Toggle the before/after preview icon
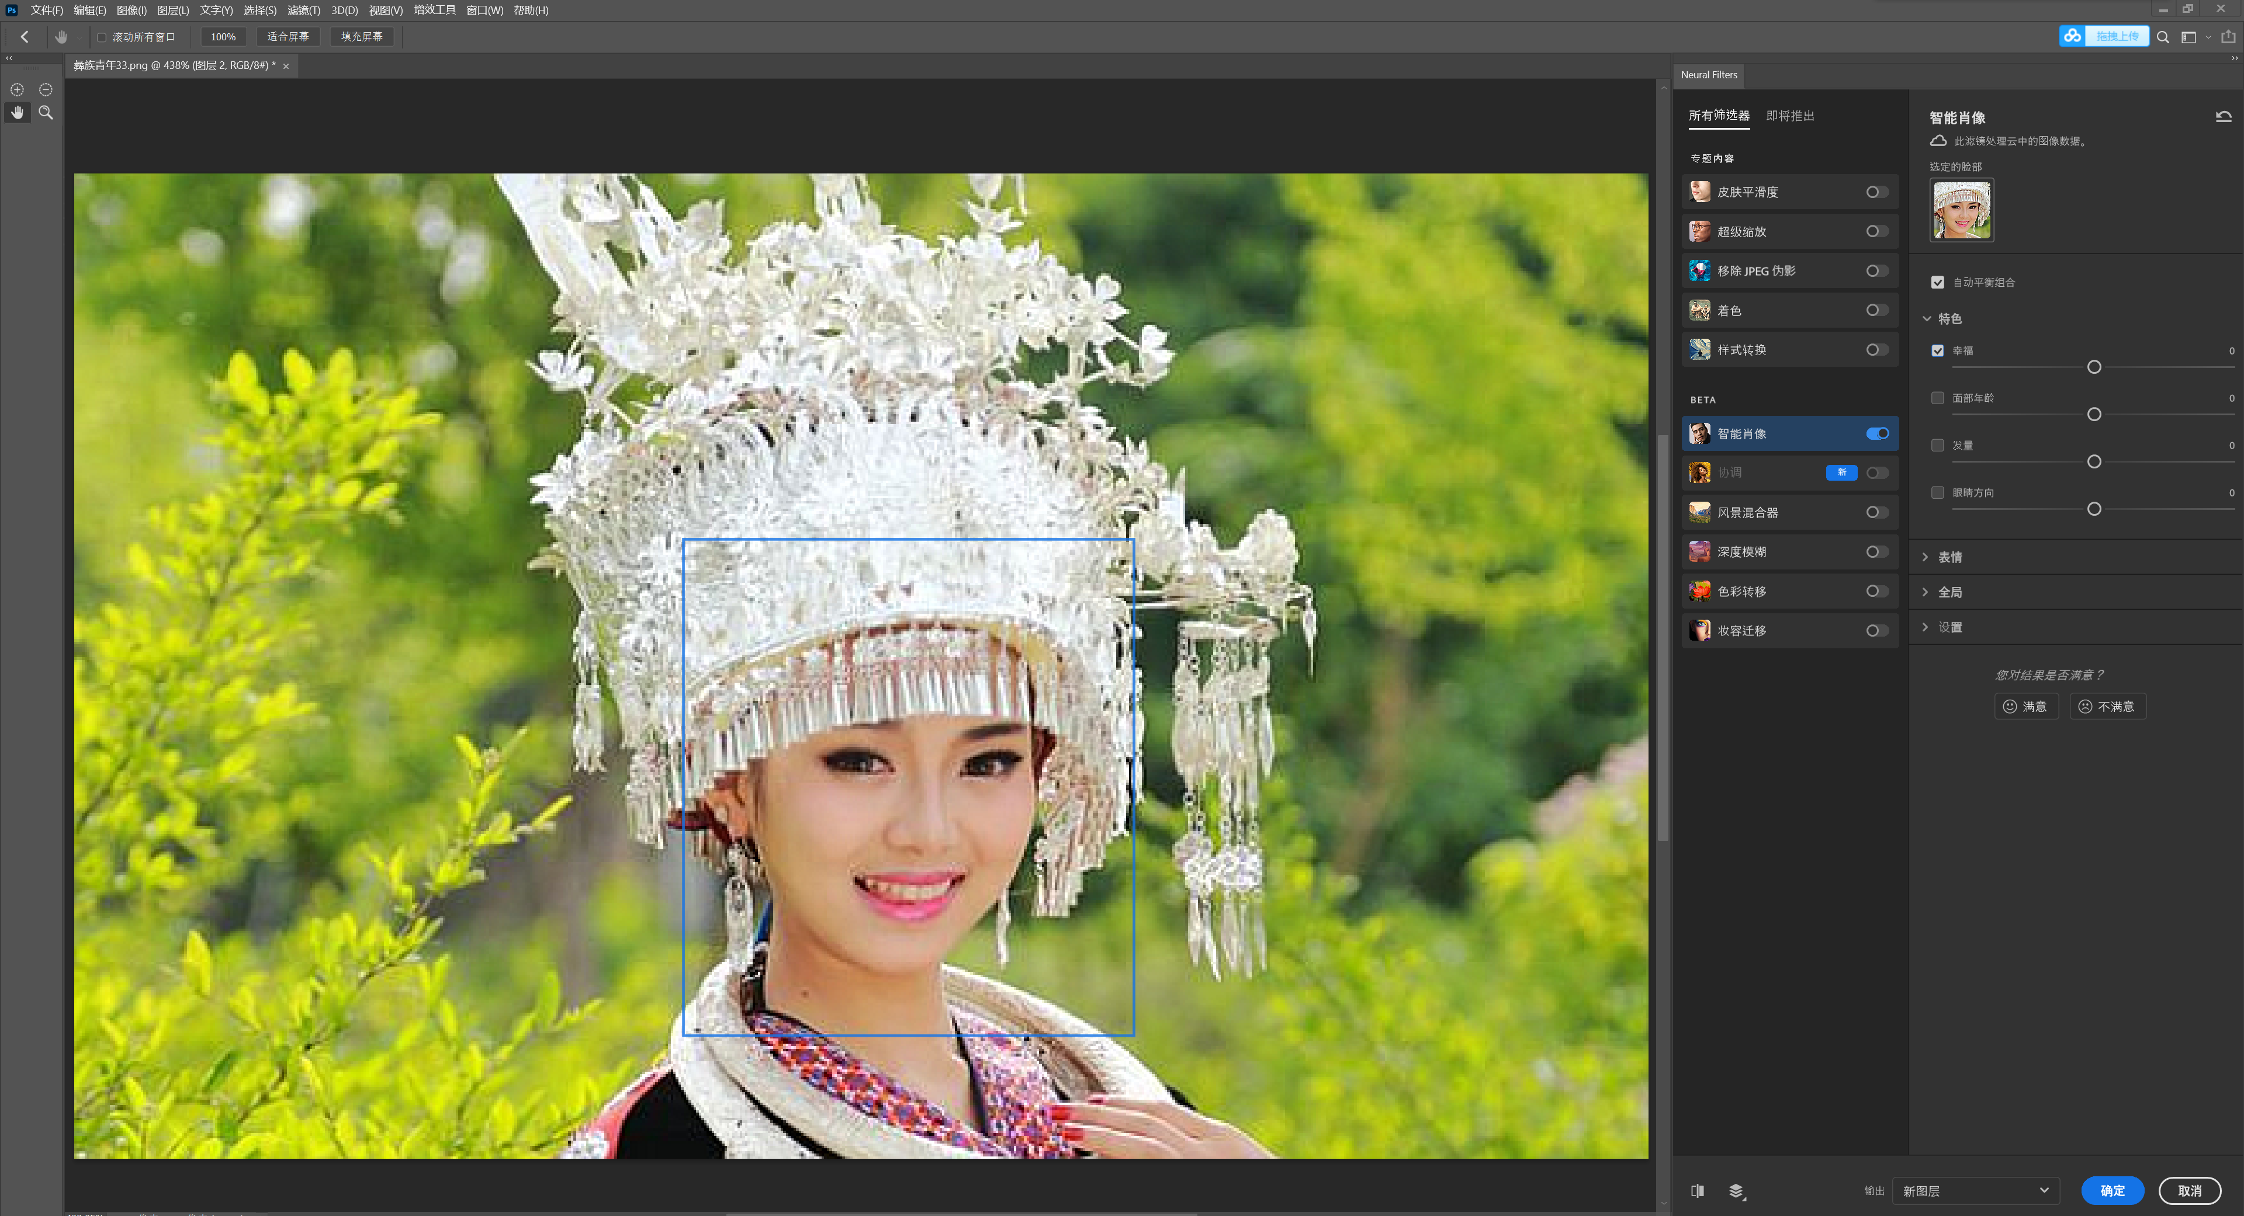 tap(1698, 1190)
